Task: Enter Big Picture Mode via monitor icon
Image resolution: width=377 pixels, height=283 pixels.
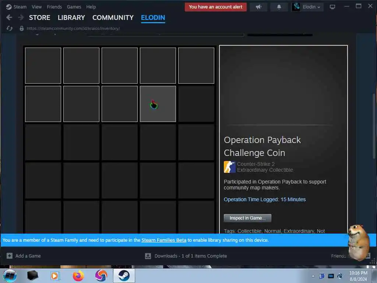Action: (x=332, y=7)
